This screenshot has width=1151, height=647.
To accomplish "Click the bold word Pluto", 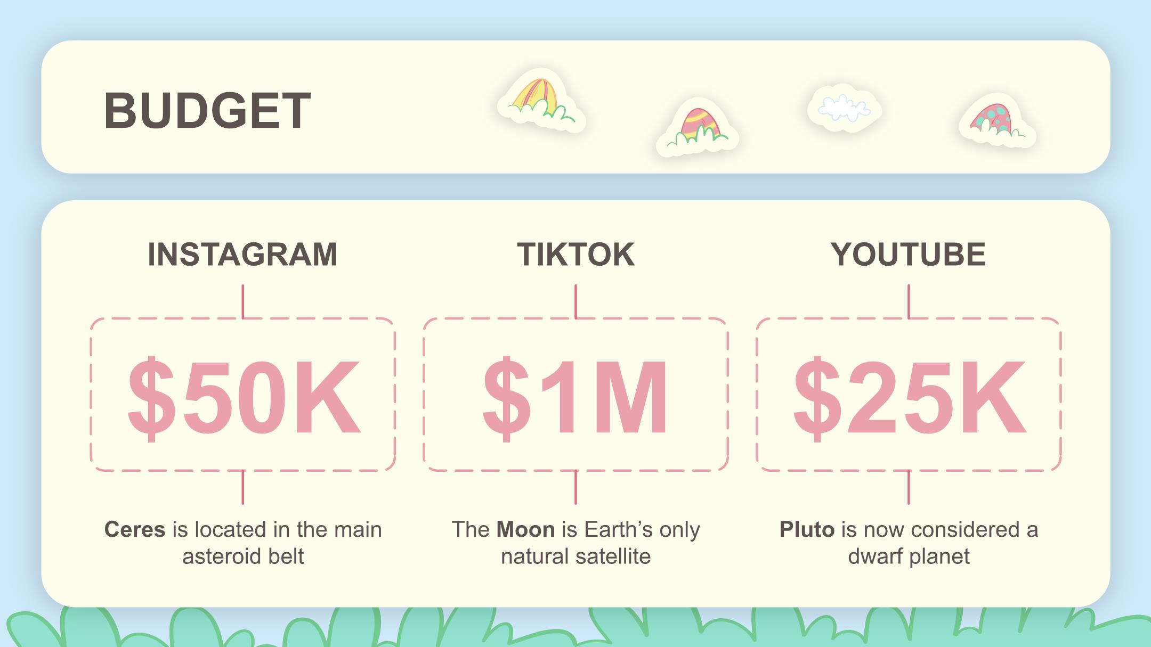I will (807, 530).
